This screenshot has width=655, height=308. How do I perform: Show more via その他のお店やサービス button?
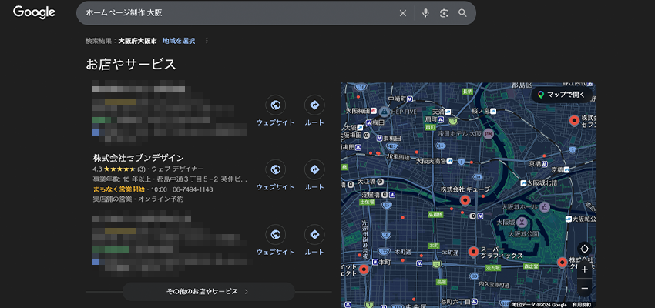pyautogui.click(x=209, y=291)
